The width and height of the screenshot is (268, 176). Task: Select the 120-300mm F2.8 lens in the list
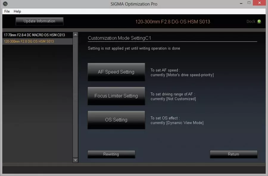(x=29, y=41)
